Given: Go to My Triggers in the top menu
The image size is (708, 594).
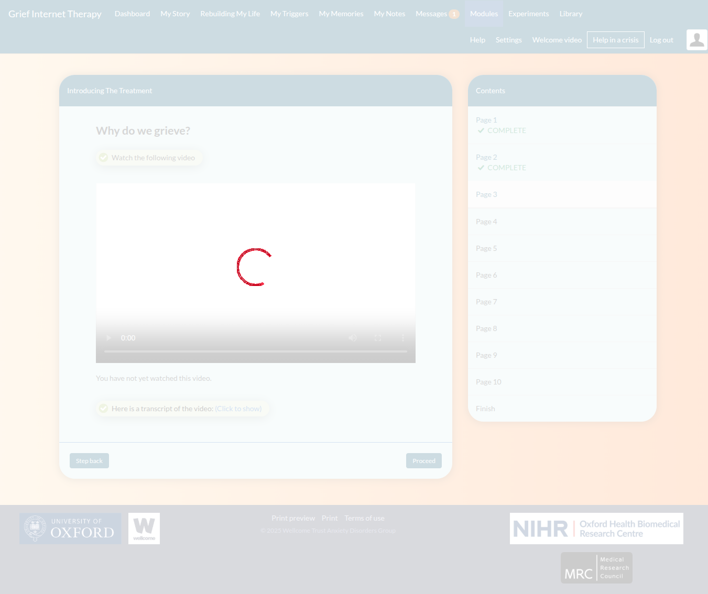Looking at the screenshot, I should point(289,14).
